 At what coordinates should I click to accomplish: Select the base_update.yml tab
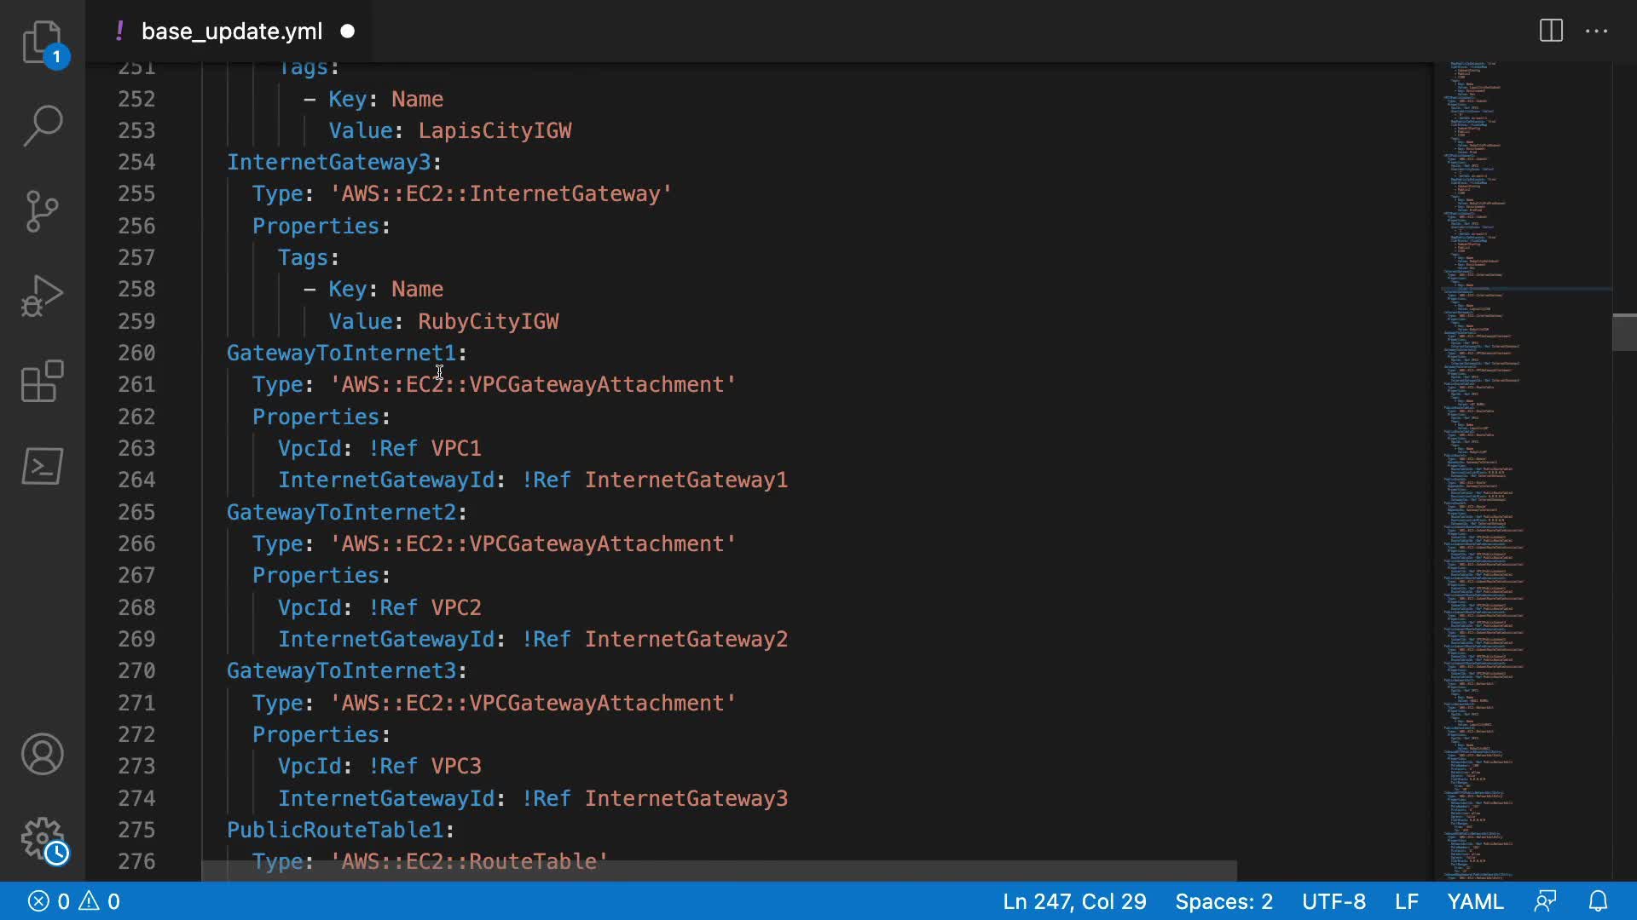(x=231, y=32)
